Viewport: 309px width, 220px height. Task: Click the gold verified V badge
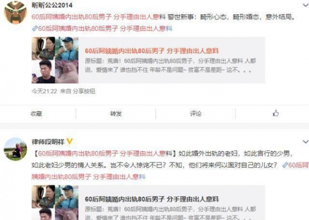(x=70, y=142)
